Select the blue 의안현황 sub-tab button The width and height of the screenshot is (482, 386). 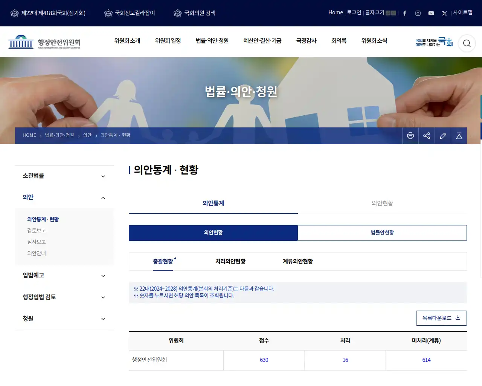pos(213,233)
